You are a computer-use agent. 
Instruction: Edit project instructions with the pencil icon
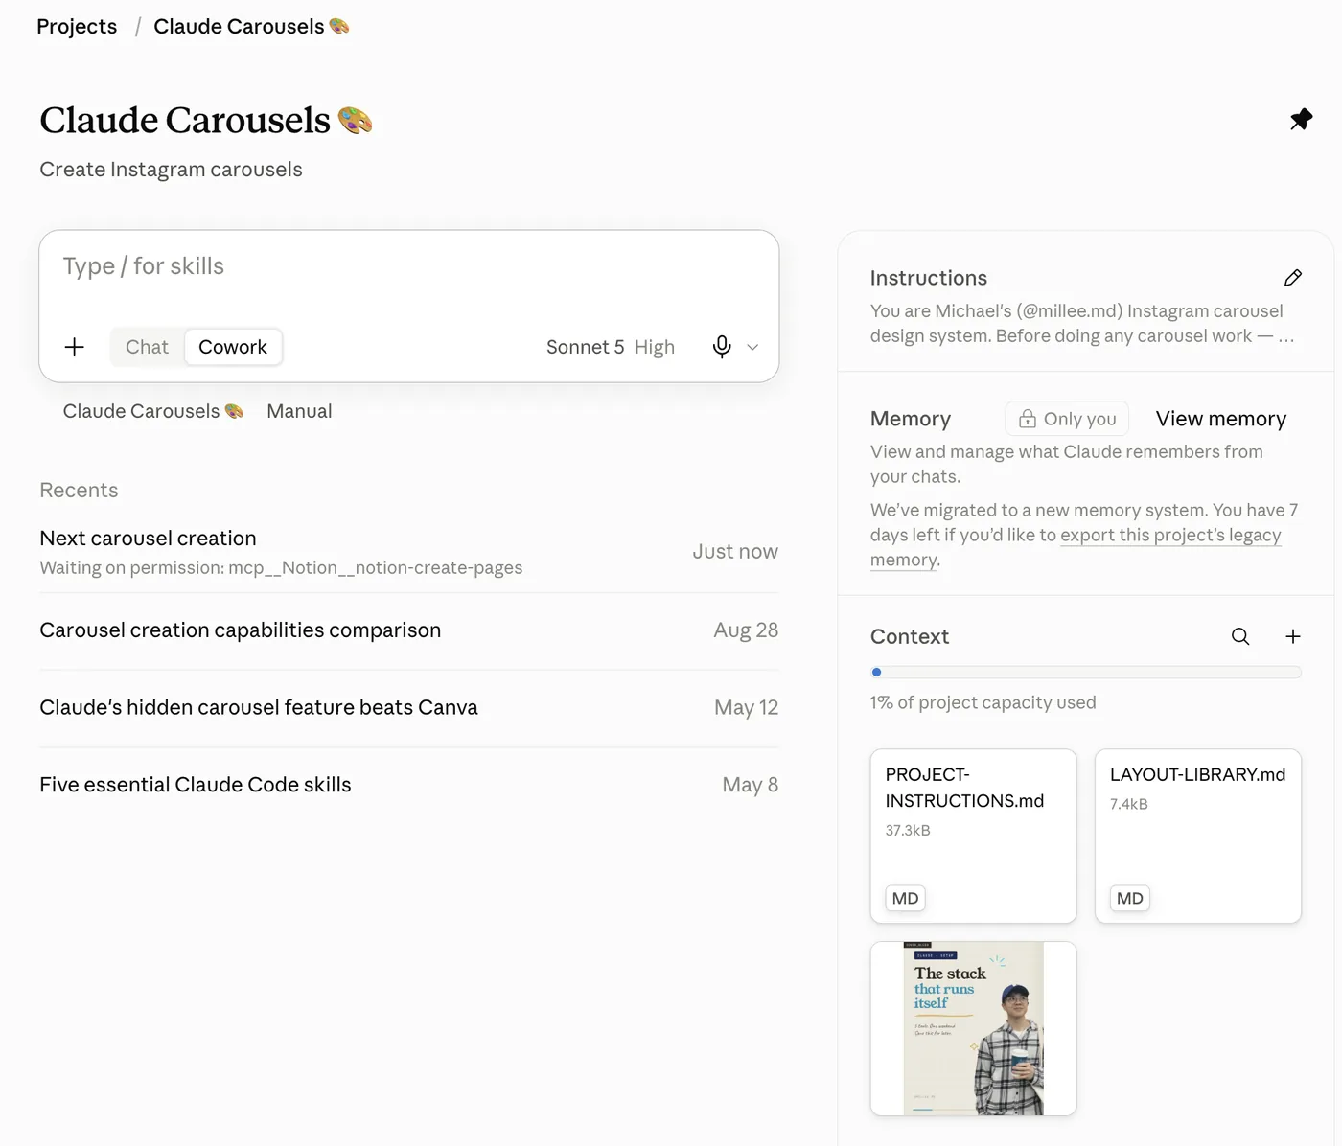1293,278
